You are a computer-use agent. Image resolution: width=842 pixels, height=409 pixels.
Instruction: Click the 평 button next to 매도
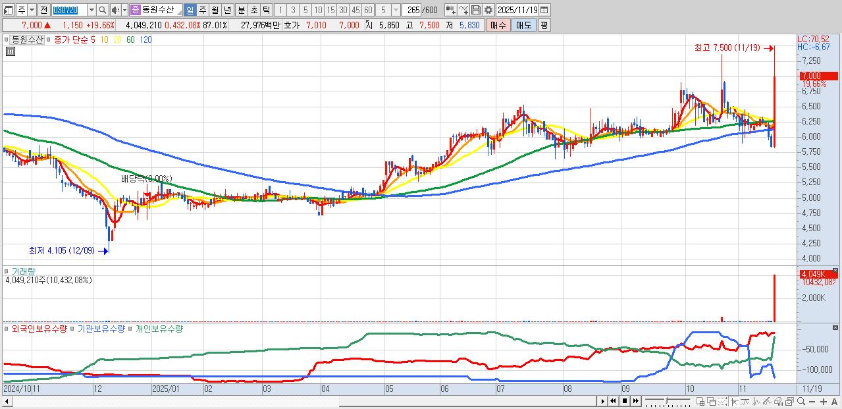544,25
